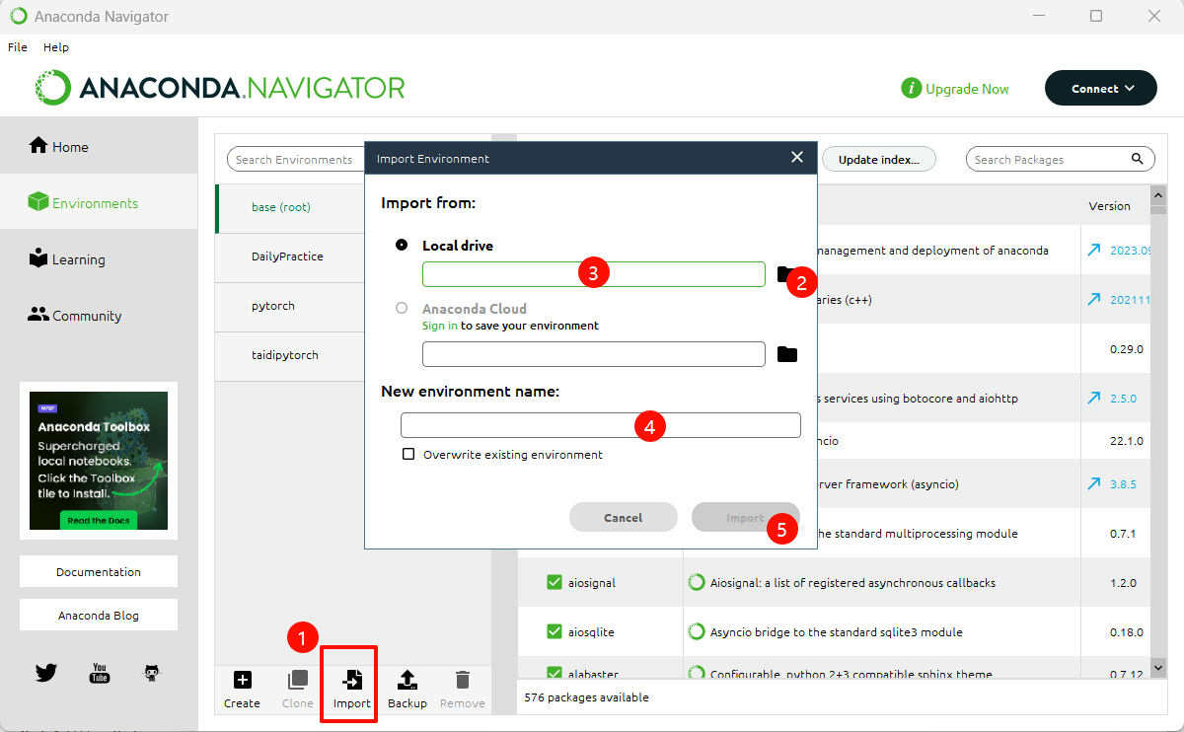Select the base (root) environment
The height and width of the screenshot is (732, 1184).
click(x=290, y=207)
